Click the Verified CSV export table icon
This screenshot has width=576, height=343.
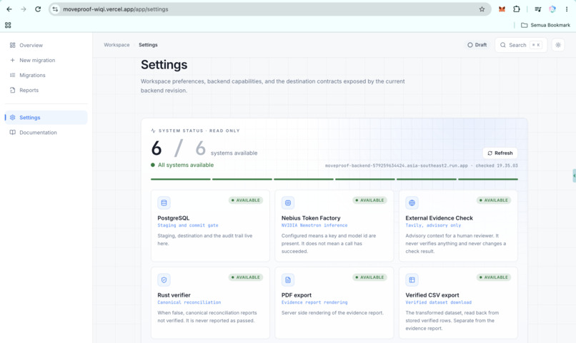point(412,280)
